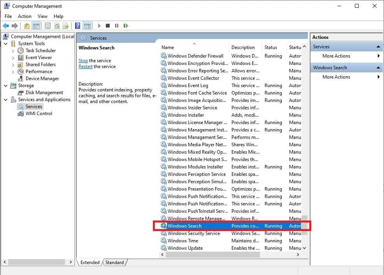
Task: Click the Stop the service link
Action: click(83, 61)
